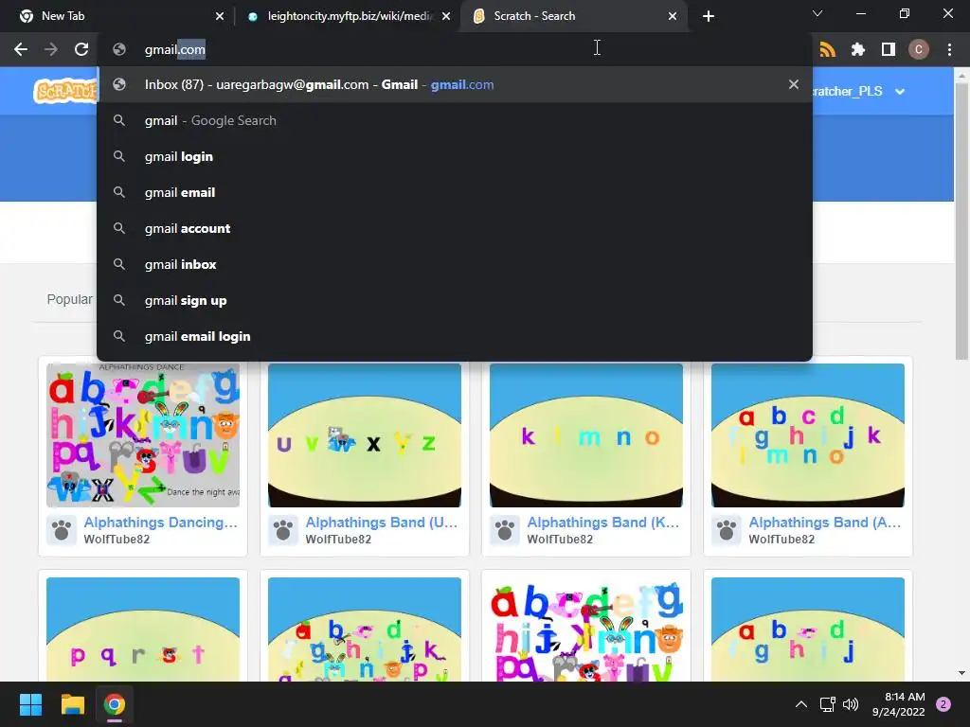Open a new tab with the plus button

[709, 16]
